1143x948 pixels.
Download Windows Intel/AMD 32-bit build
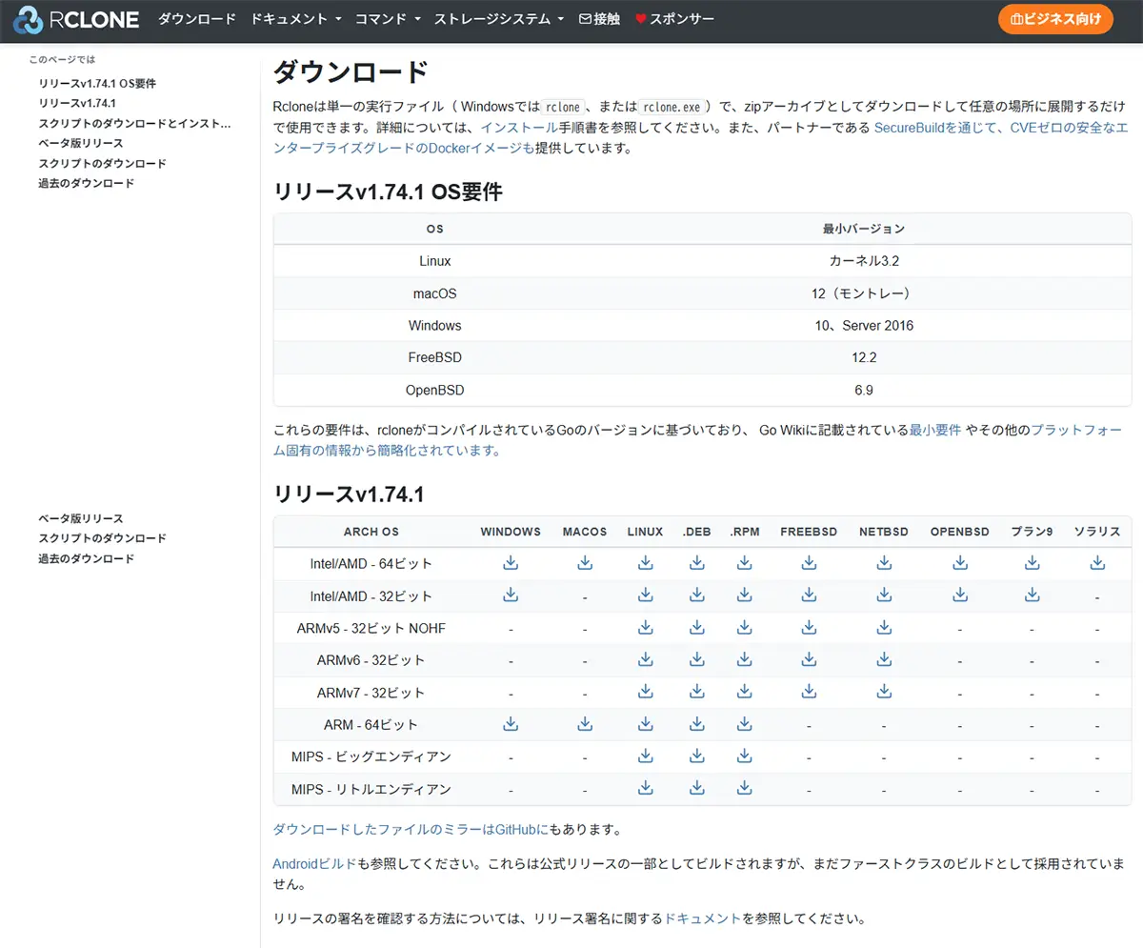(x=511, y=595)
